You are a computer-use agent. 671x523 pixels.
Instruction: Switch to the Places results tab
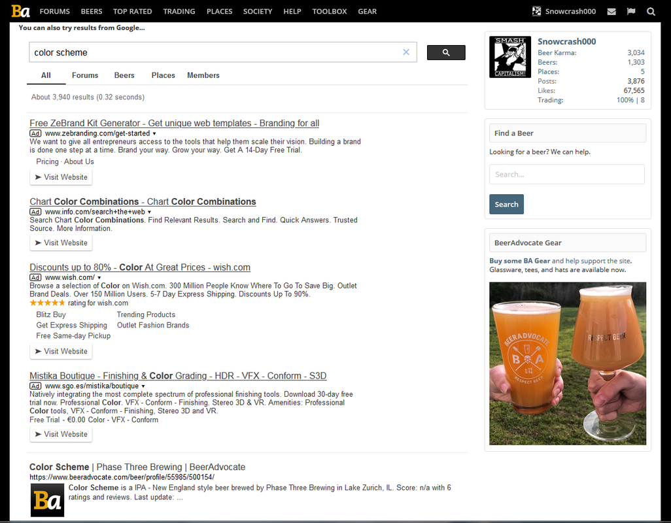coord(163,75)
